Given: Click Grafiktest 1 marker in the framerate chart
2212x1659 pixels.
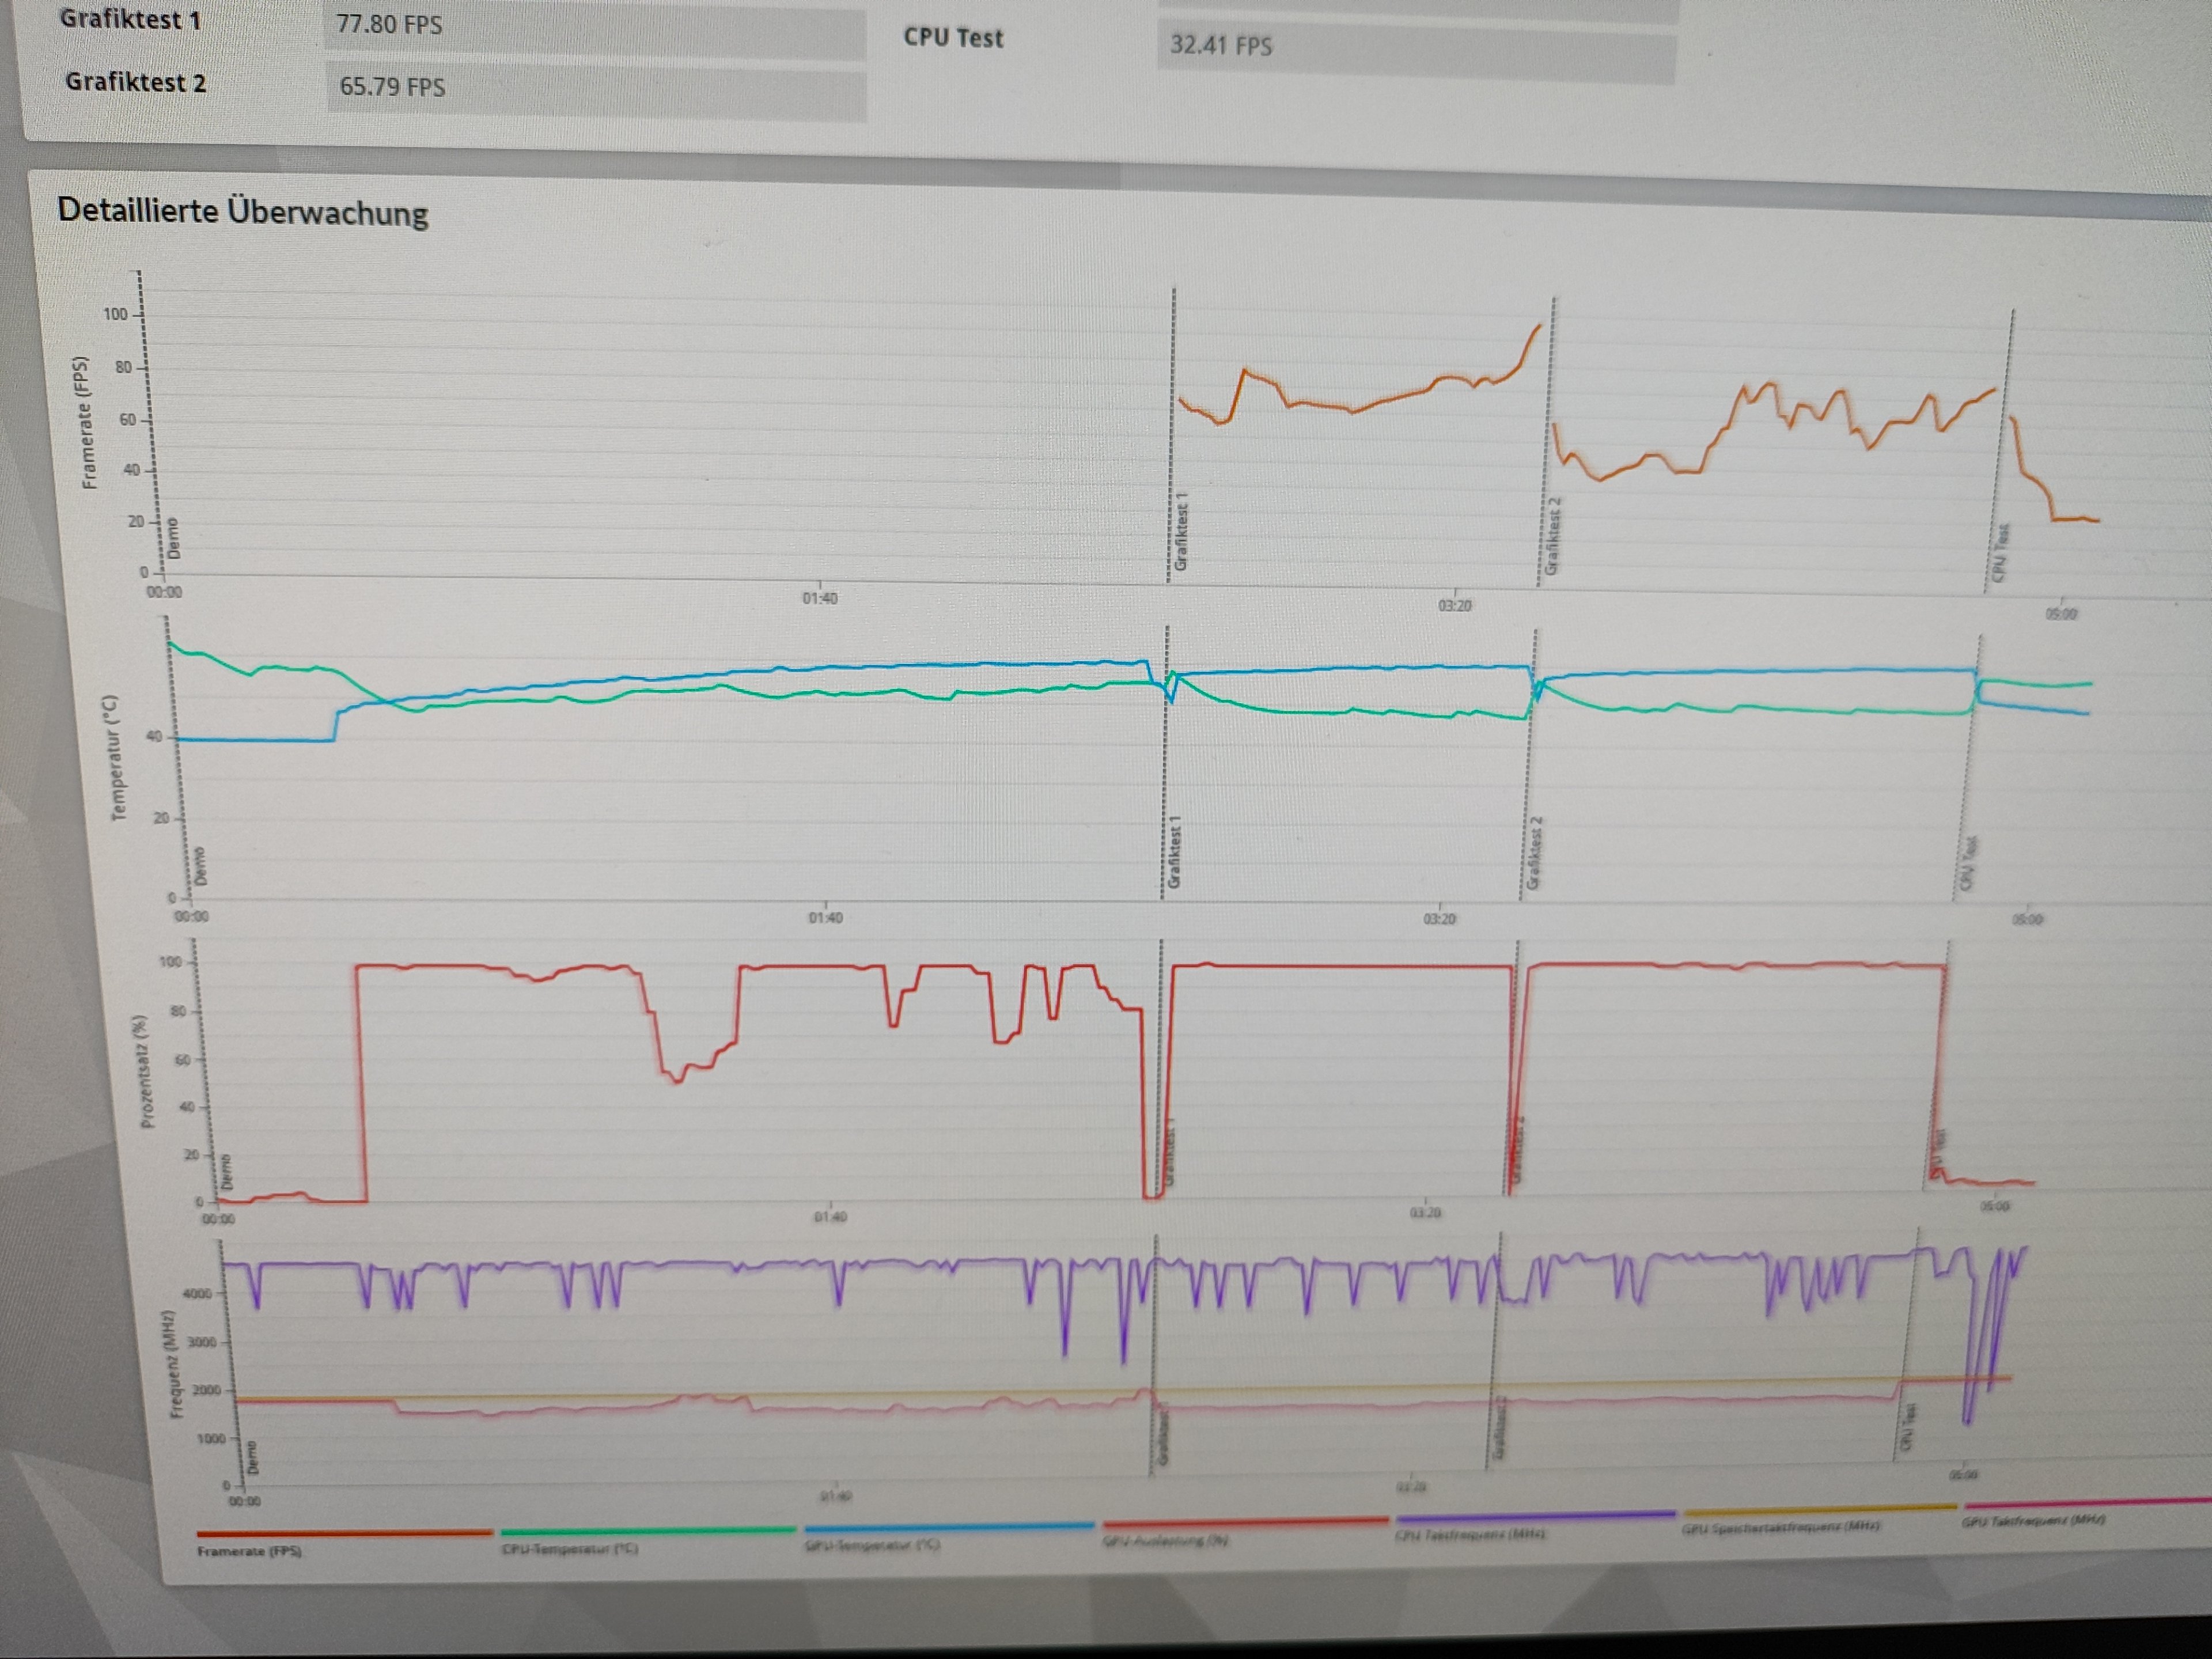Looking at the screenshot, I should pos(1181,531).
